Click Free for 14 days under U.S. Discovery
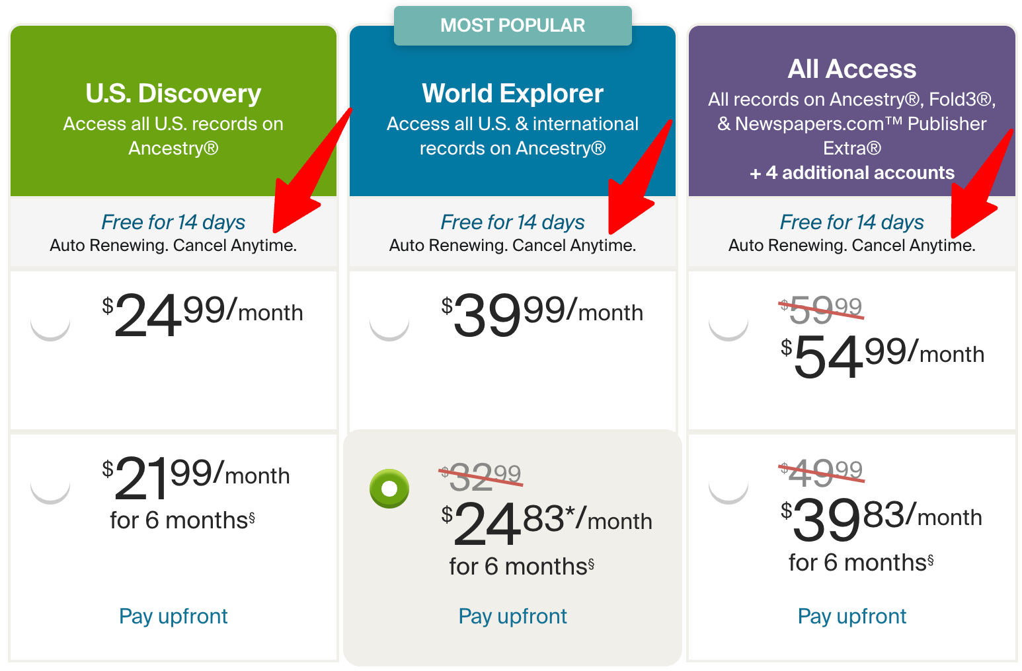This screenshot has height=671, width=1022. click(173, 222)
